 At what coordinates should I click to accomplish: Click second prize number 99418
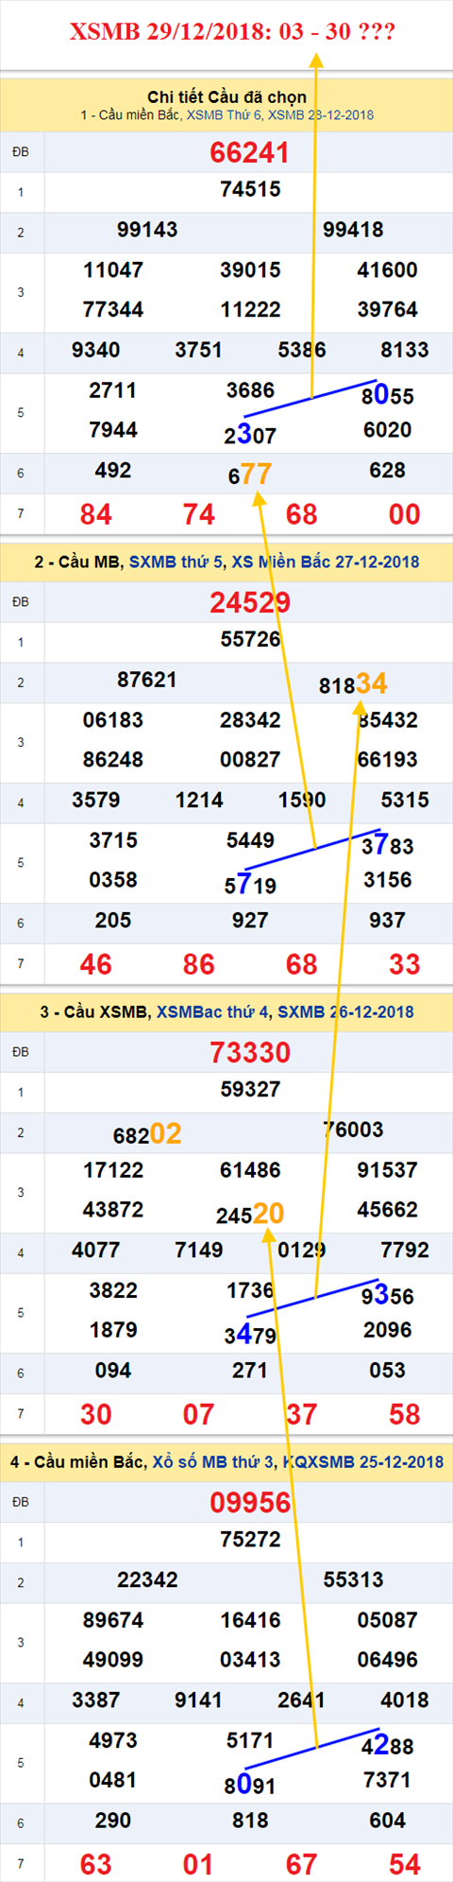[x=353, y=230]
